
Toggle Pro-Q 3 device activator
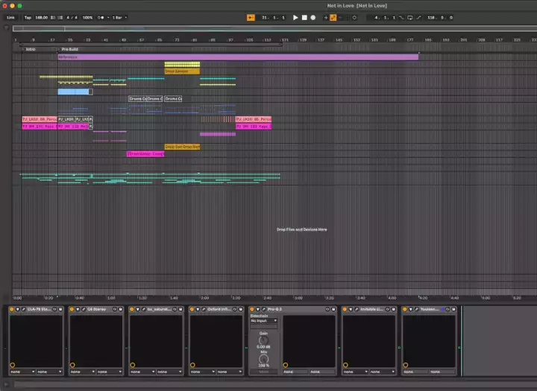pyautogui.click(x=252, y=309)
